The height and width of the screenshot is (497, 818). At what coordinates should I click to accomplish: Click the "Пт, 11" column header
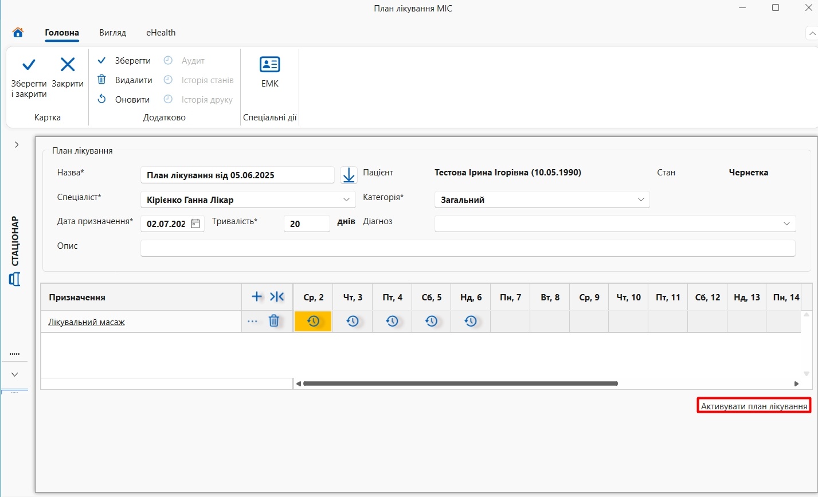point(668,297)
